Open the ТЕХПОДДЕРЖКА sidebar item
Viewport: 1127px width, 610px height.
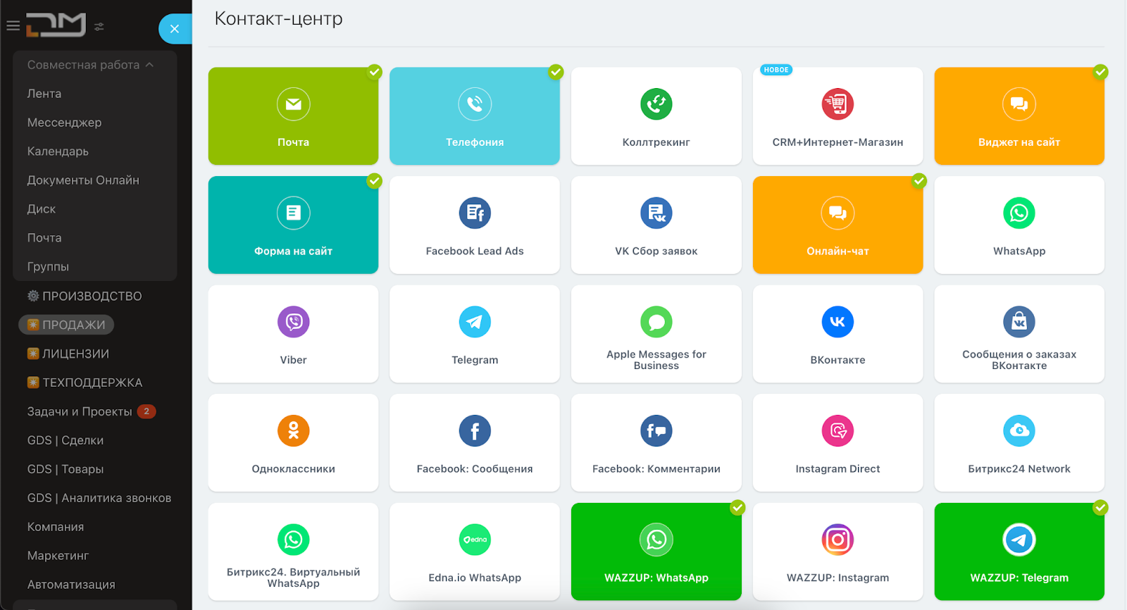click(x=85, y=382)
